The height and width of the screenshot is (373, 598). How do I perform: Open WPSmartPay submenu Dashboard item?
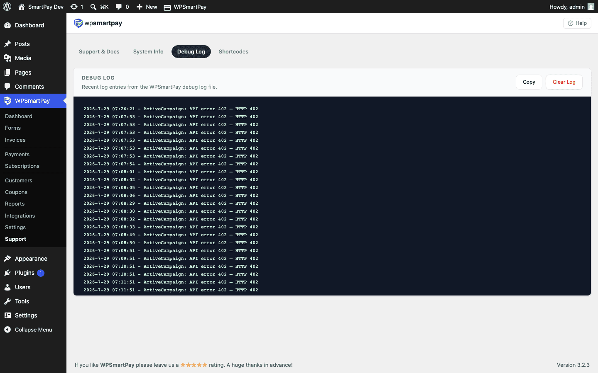coord(19,116)
